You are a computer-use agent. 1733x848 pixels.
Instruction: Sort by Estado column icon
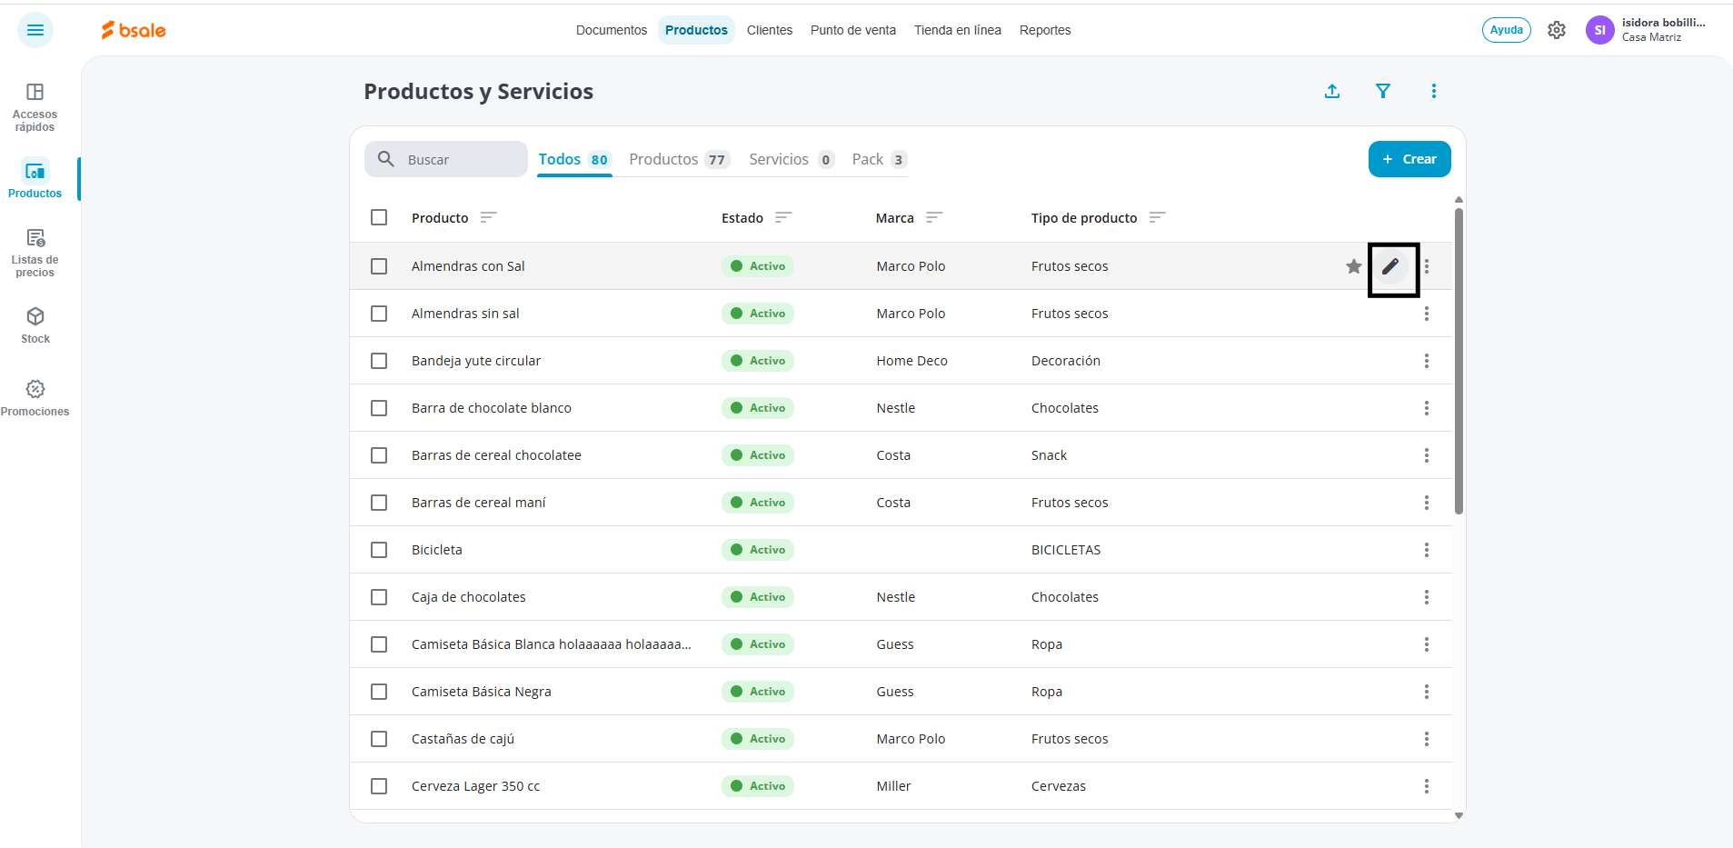point(783,217)
